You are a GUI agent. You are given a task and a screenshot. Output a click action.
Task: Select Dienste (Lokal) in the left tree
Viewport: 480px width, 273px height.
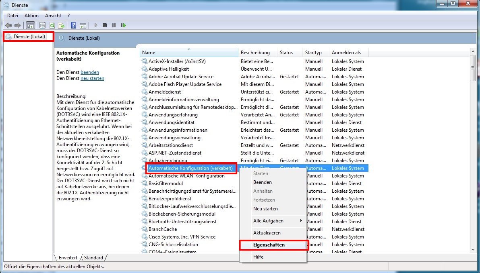29,37
